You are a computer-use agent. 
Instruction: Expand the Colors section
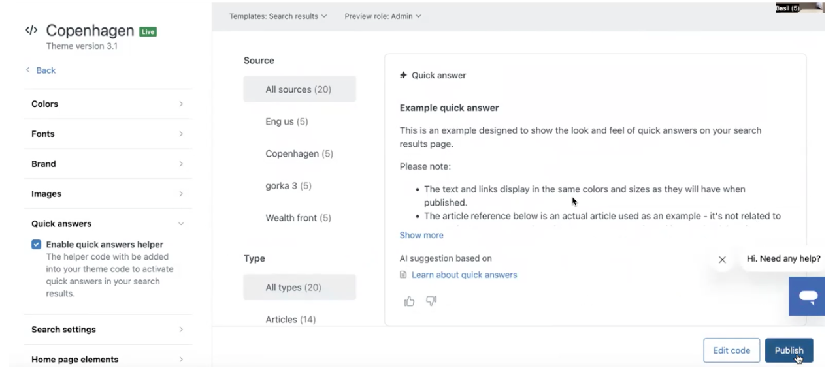pyautogui.click(x=108, y=104)
